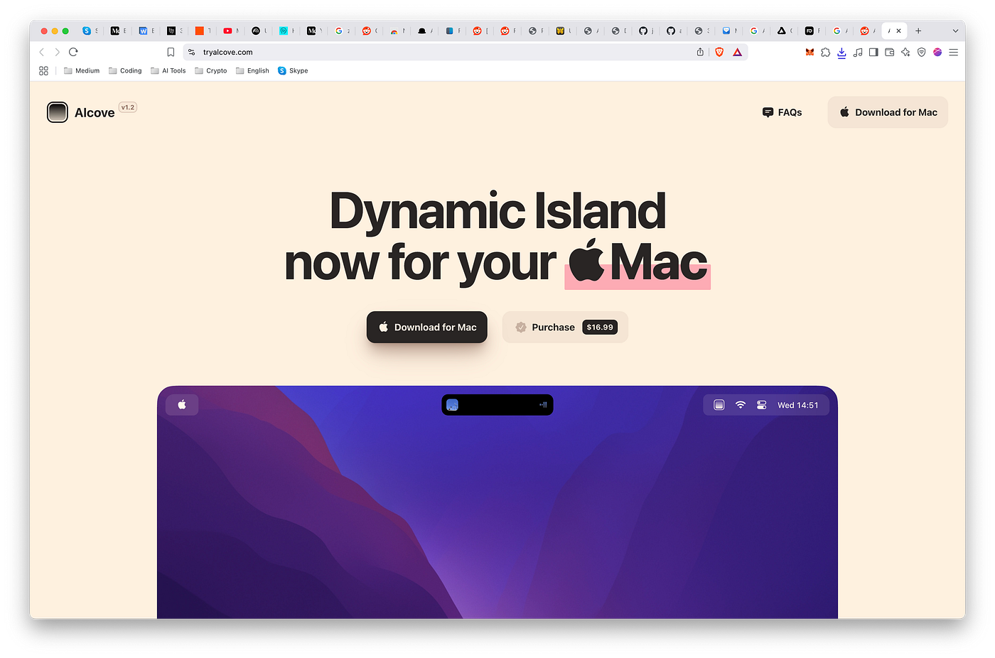Click the Alcove logo icon

(57, 112)
